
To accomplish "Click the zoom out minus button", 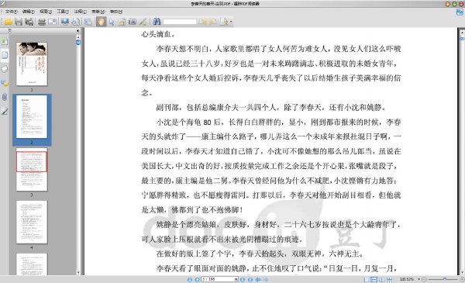I will (424, 279).
